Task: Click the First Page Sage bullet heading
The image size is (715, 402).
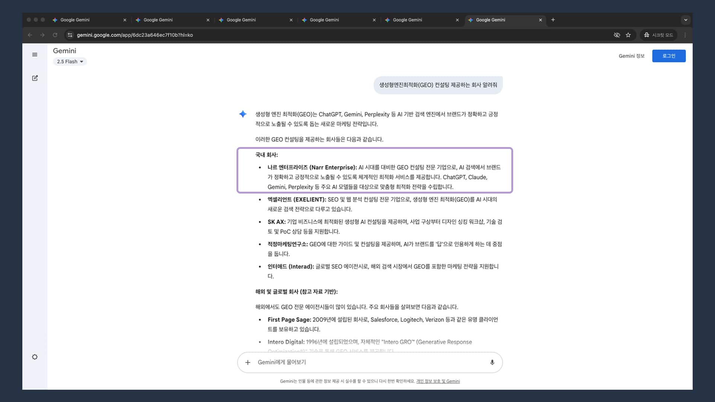Action: coord(289,320)
